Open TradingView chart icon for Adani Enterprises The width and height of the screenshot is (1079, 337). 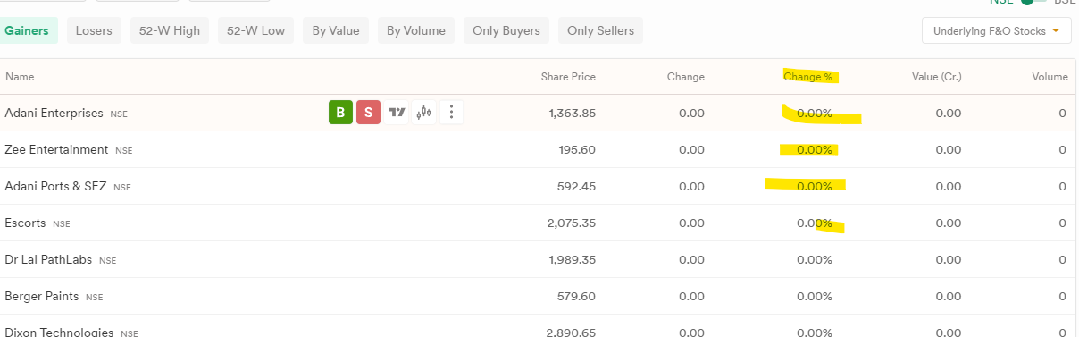pyautogui.click(x=397, y=113)
